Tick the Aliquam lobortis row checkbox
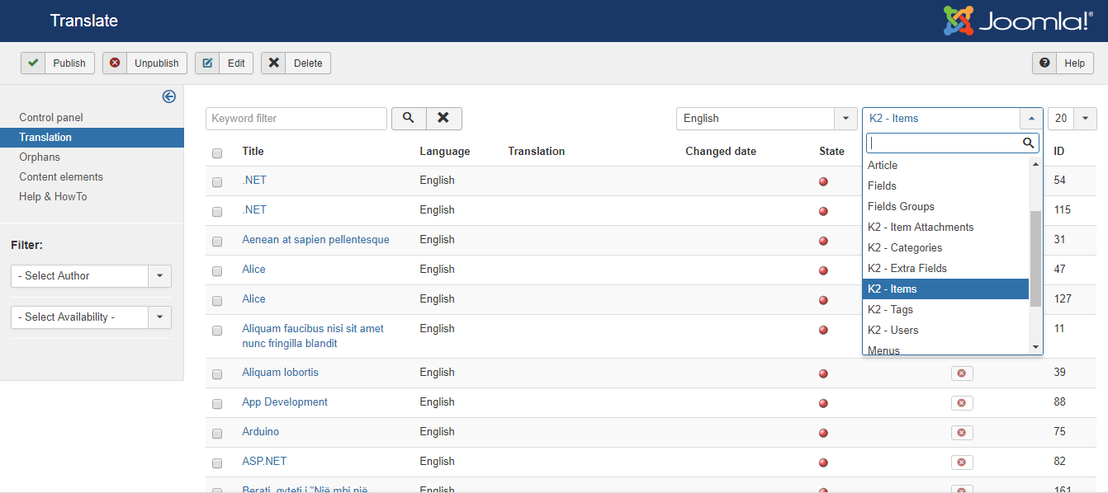Screen dimensions: 1108x493 click(x=217, y=373)
